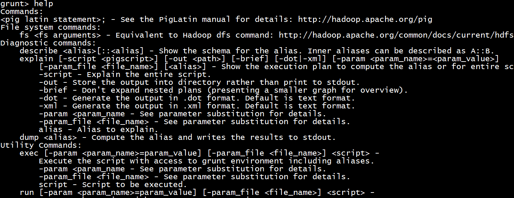The height and width of the screenshot is (198, 514).
Task: Click the 'help' command after grunt prompt
Action: click(44, 4)
